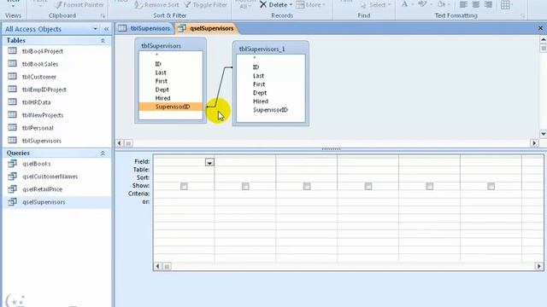Click the design grid scroll right arrow
The image size is (547, 307).
[539, 266]
